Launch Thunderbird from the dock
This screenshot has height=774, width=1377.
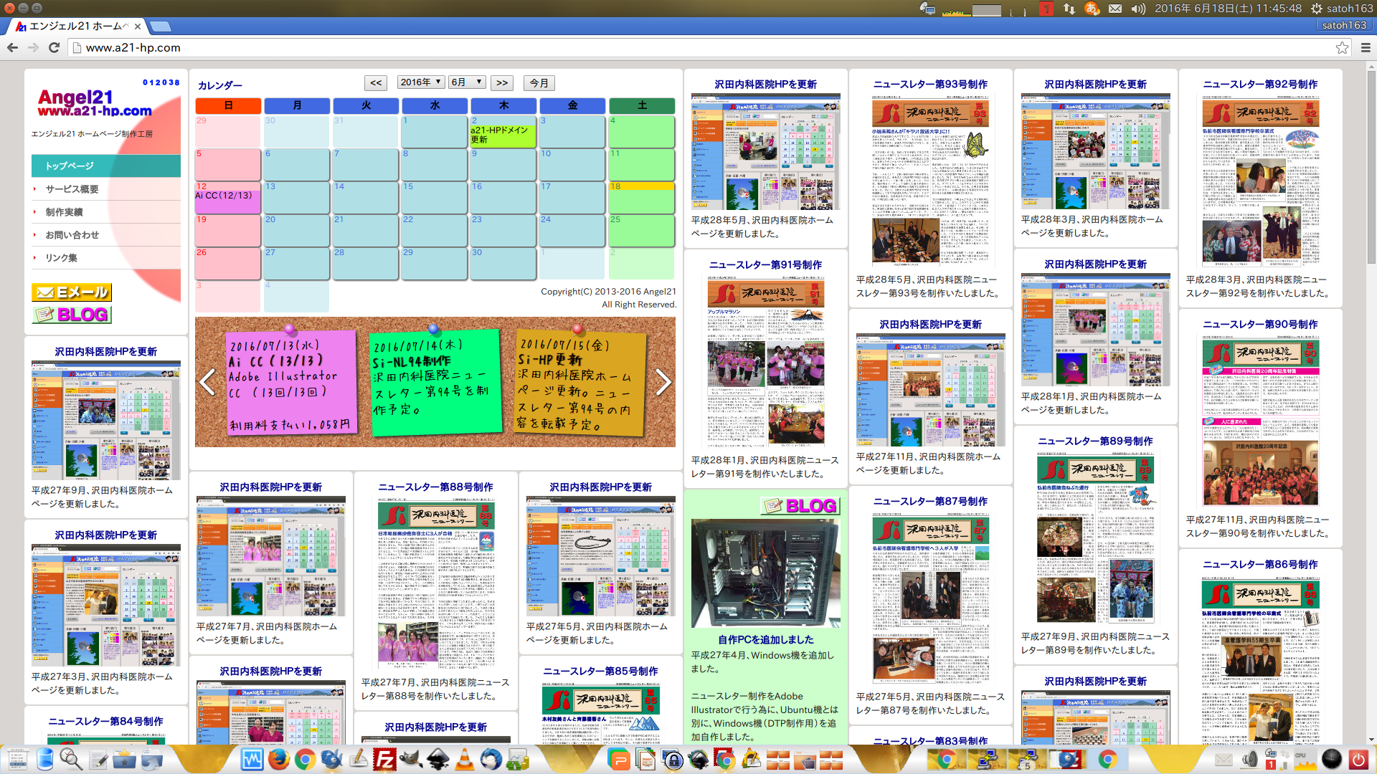click(x=491, y=759)
